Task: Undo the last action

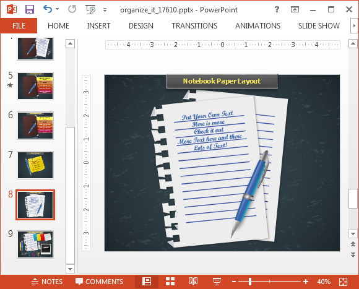Action: pos(48,9)
